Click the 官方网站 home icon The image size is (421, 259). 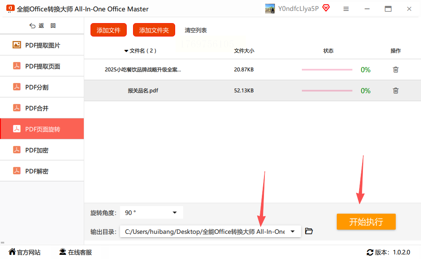coord(12,251)
